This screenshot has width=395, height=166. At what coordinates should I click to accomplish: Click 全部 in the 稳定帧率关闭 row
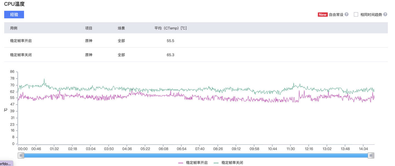pyautogui.click(x=121, y=55)
